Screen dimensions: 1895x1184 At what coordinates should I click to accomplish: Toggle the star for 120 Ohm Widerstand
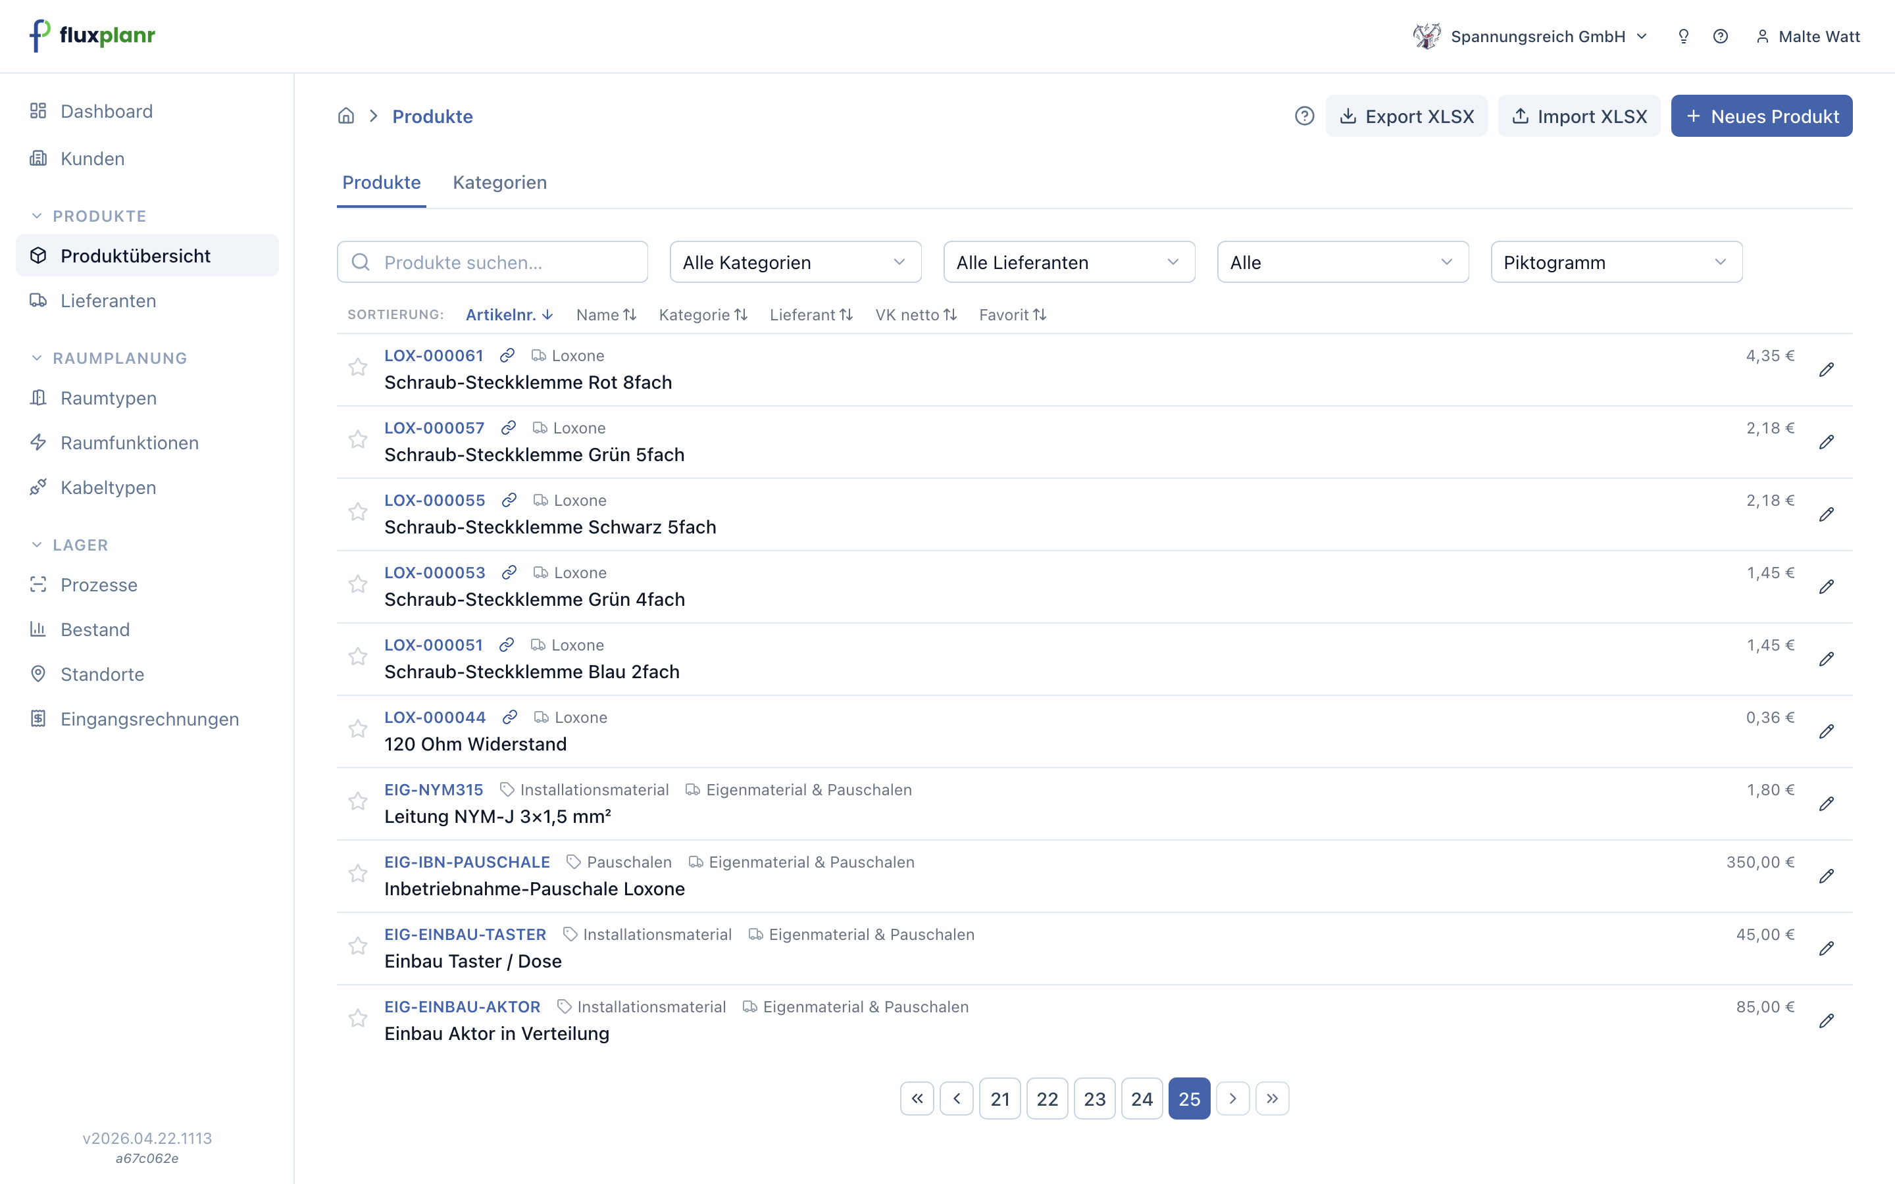tap(358, 729)
